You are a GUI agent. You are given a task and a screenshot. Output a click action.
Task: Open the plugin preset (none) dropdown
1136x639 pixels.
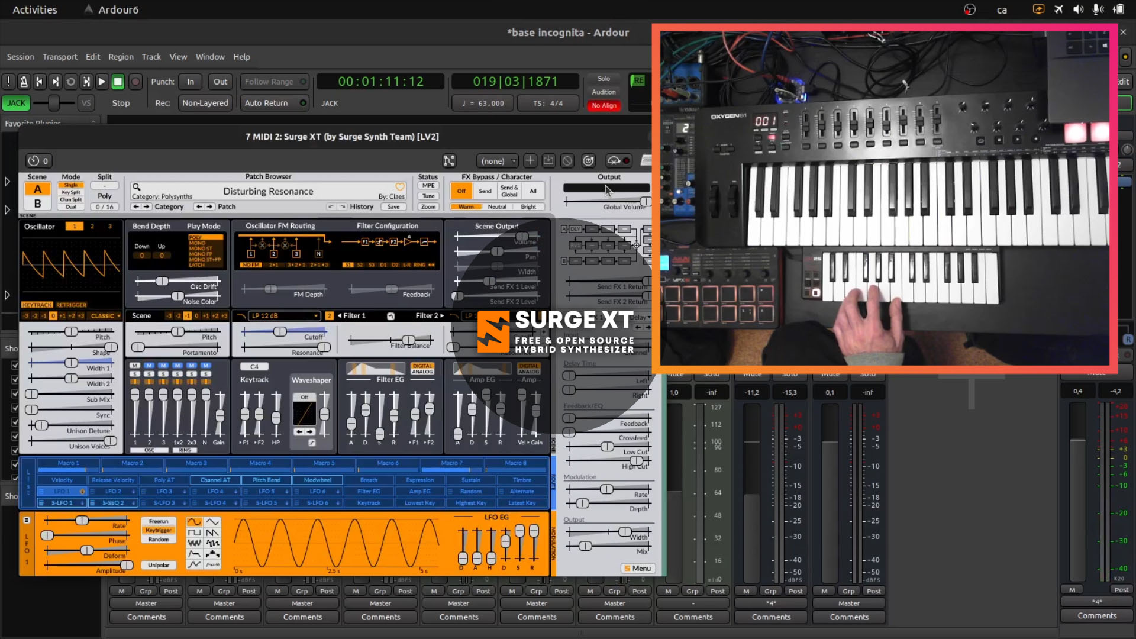click(x=498, y=161)
